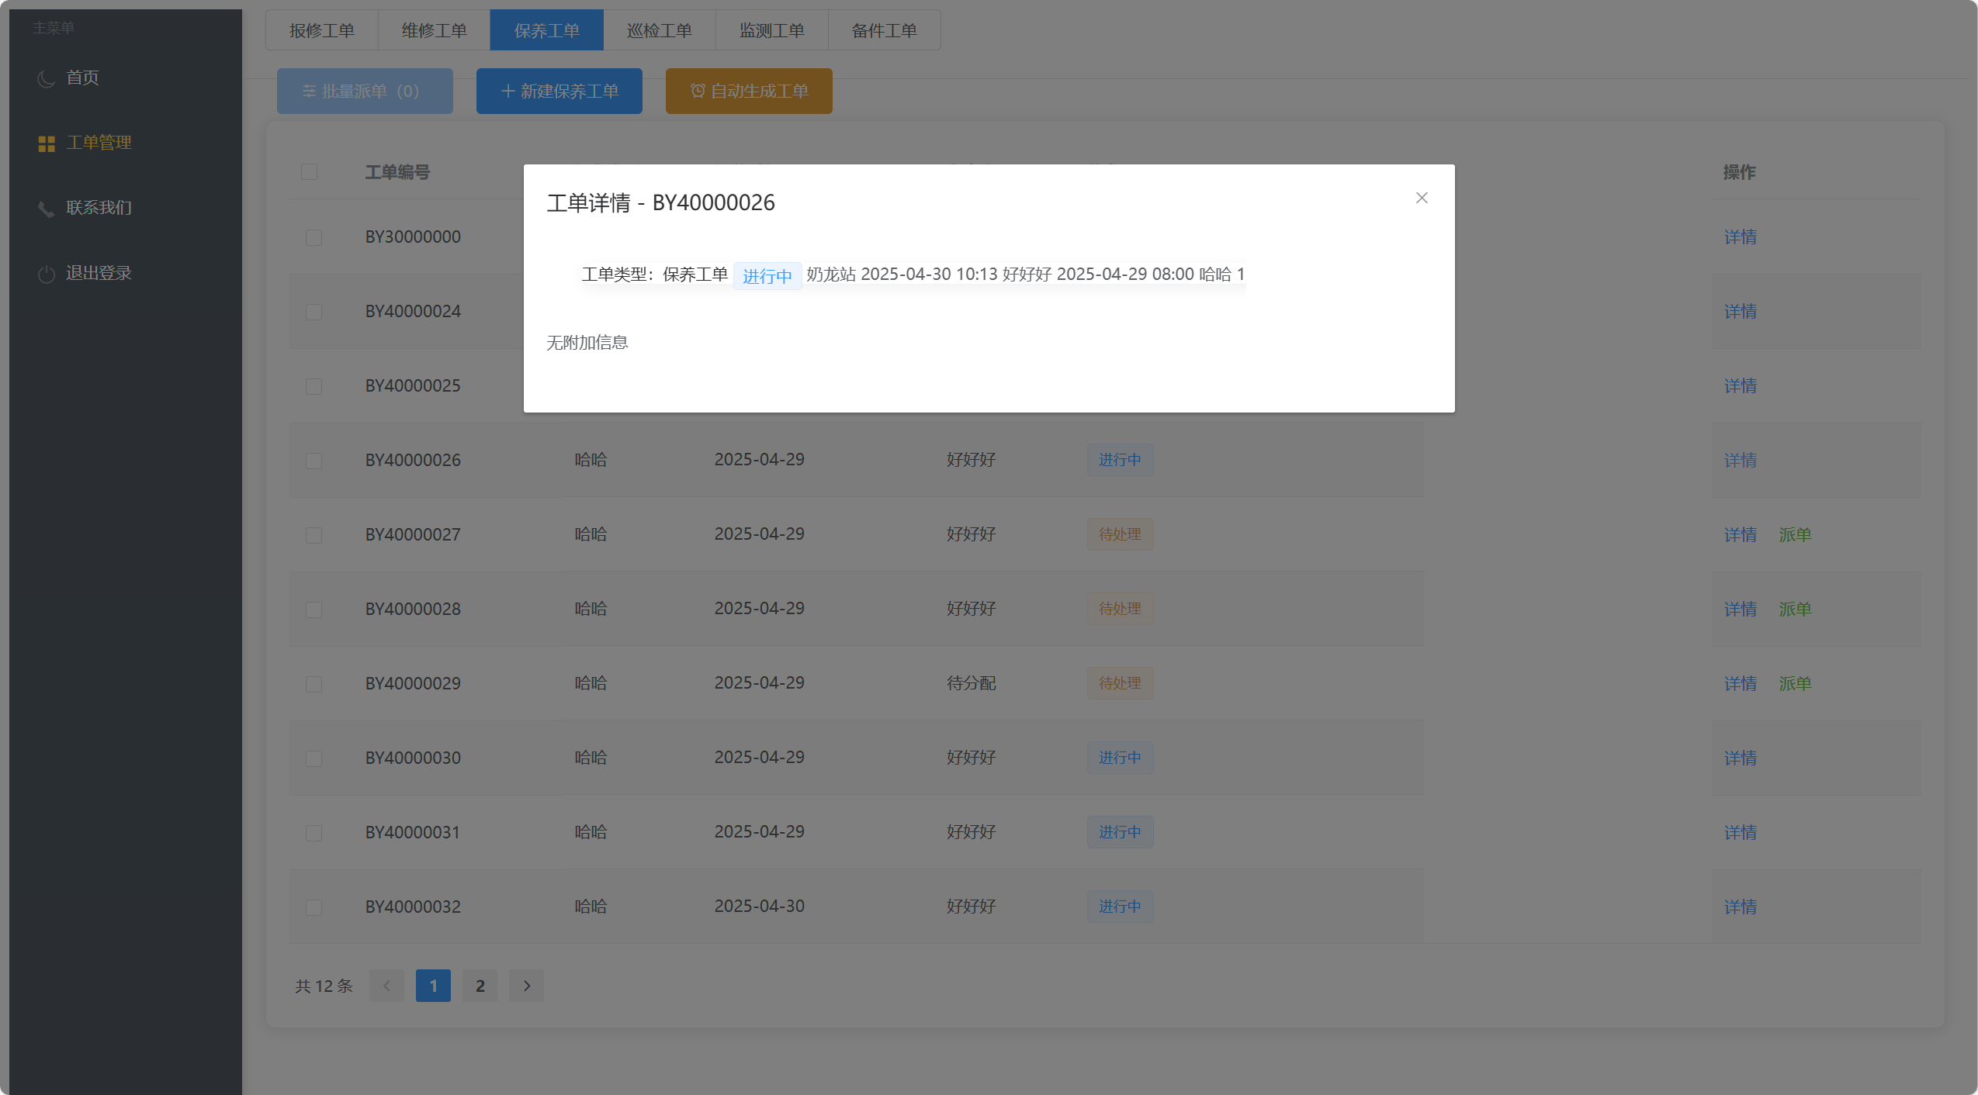This screenshot has height=1095, width=1978.
Task: Switch to the 巡检工单 tab
Action: (659, 30)
